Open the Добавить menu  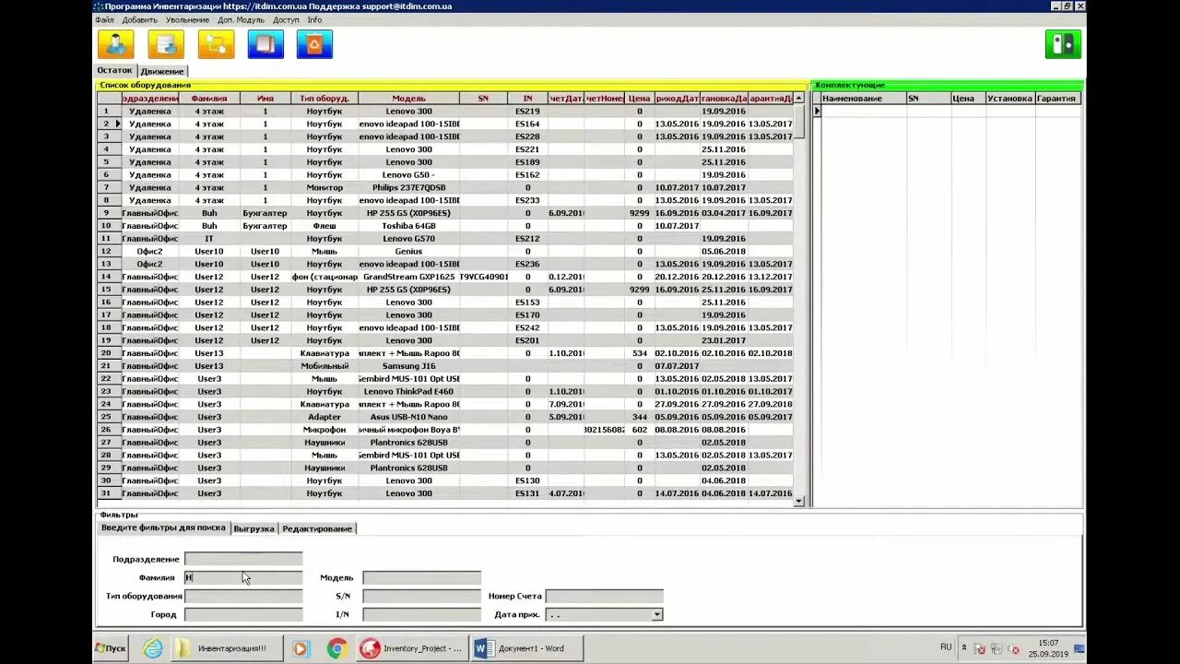pyautogui.click(x=139, y=19)
